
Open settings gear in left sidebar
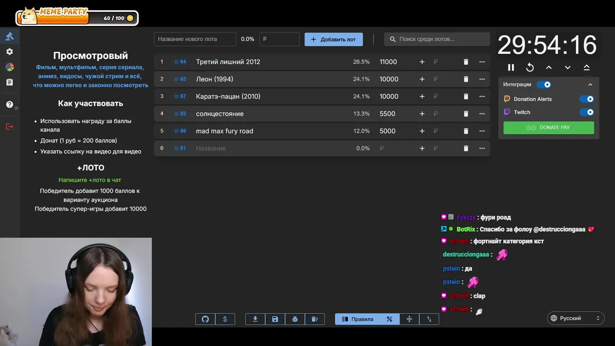[x=10, y=51]
